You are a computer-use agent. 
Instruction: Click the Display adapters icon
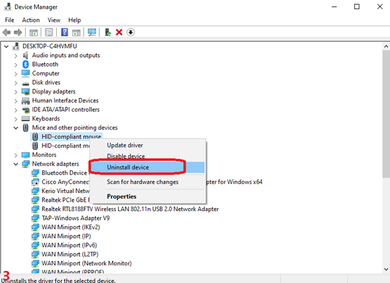[x=26, y=91]
